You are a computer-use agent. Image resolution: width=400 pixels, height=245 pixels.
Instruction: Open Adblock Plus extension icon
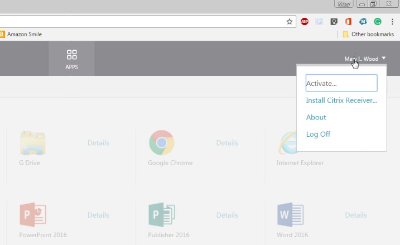305,22
